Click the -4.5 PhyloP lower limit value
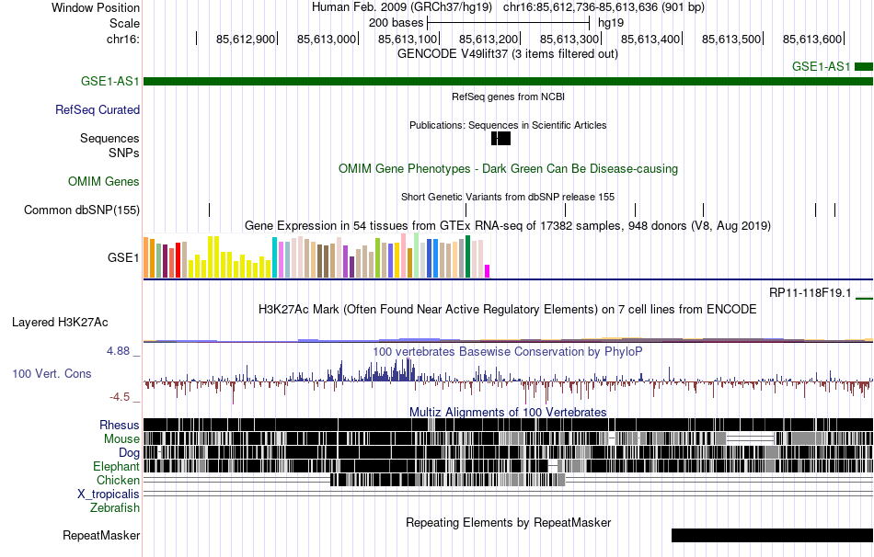 pyautogui.click(x=120, y=397)
